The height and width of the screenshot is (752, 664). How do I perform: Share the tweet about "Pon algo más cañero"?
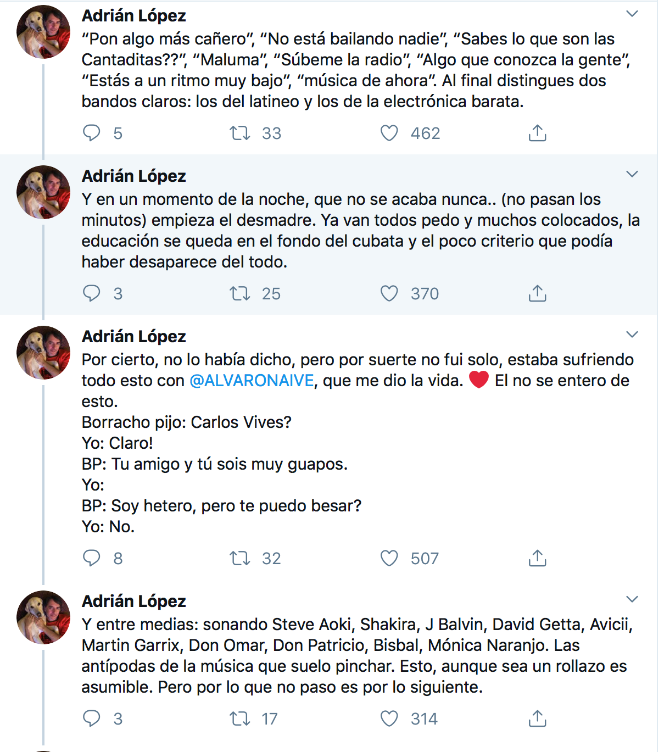537,133
